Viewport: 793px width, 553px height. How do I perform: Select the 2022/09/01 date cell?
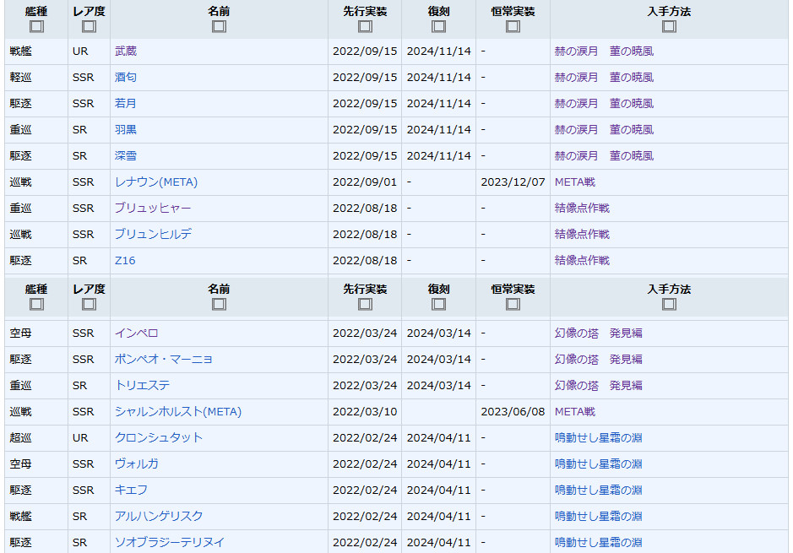click(365, 182)
